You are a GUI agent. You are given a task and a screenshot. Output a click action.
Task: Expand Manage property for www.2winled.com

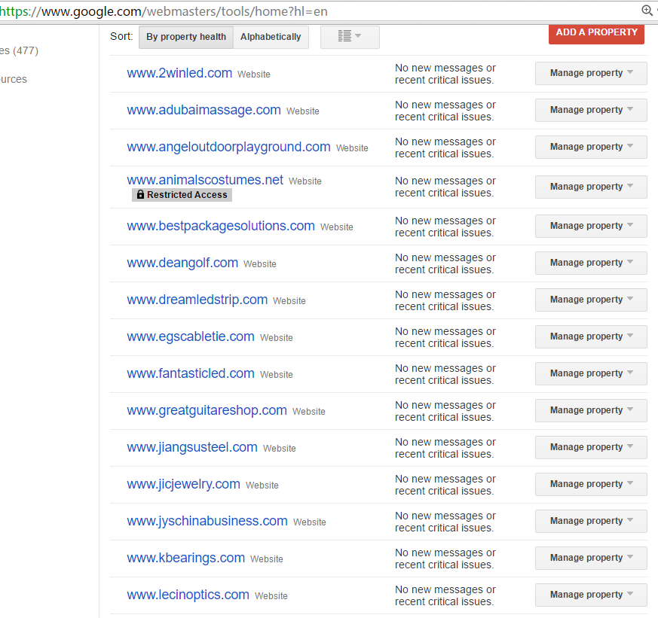591,73
